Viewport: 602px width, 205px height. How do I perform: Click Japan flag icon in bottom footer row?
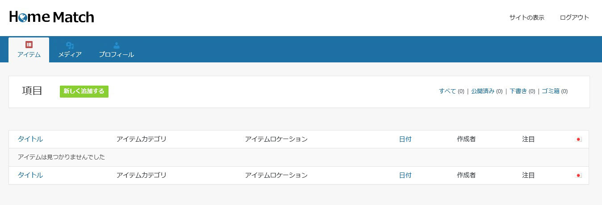point(578,176)
